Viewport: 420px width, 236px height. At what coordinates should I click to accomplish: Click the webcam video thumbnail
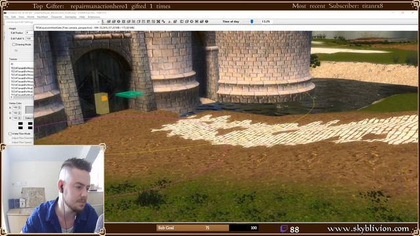coord(53,189)
